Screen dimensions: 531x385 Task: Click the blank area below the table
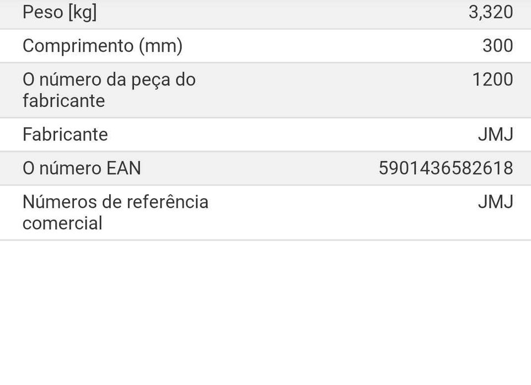click(x=265, y=314)
